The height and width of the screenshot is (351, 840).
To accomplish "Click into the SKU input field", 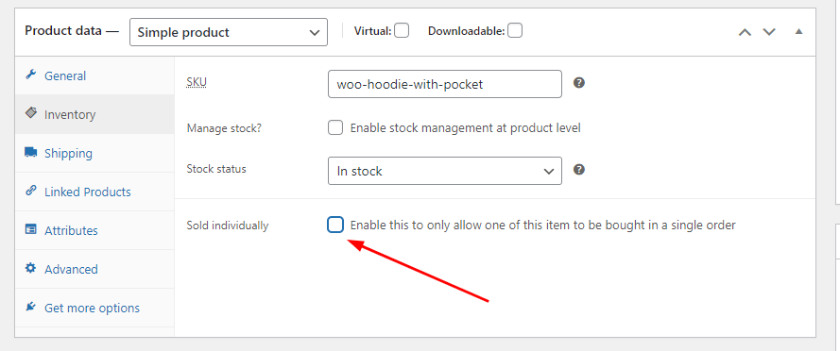I will click(445, 84).
